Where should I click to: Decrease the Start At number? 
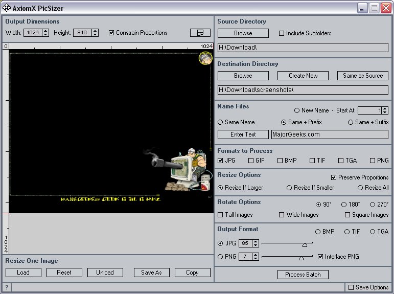(385, 112)
